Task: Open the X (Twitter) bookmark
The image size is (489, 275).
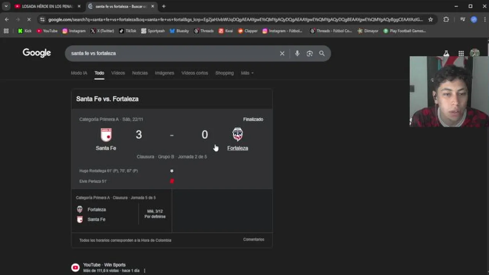Action: coord(102,31)
